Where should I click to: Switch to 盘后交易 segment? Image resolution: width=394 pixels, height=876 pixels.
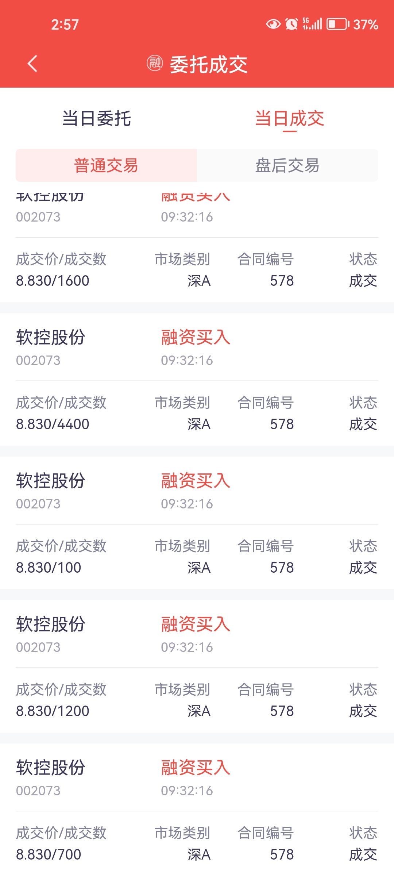coord(287,165)
